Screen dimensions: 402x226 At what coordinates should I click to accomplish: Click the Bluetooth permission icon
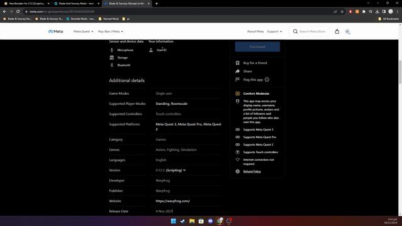click(x=112, y=65)
